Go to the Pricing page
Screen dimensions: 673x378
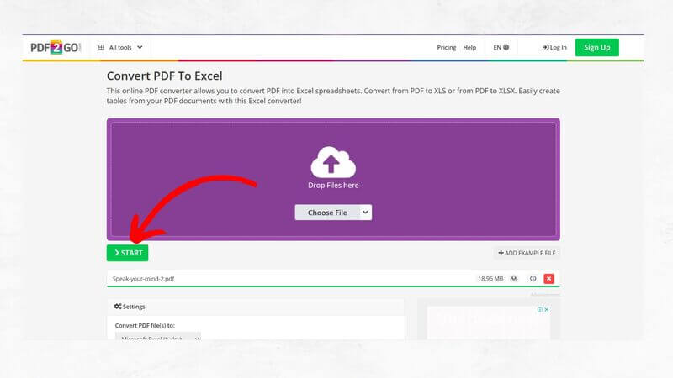pos(447,47)
